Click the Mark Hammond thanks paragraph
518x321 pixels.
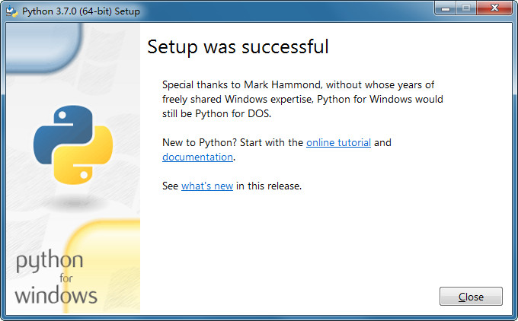tap(302, 99)
